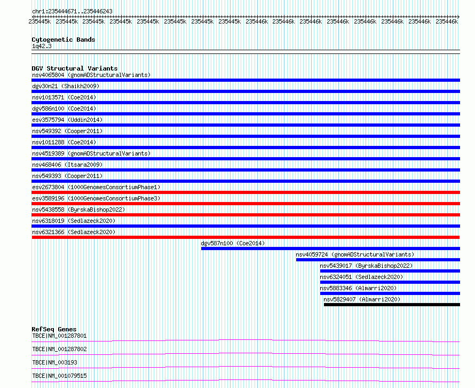Open the nsv5439017 (ByrskaBishop2022) label
Screen dimensions: 475x388
[x=366, y=266]
